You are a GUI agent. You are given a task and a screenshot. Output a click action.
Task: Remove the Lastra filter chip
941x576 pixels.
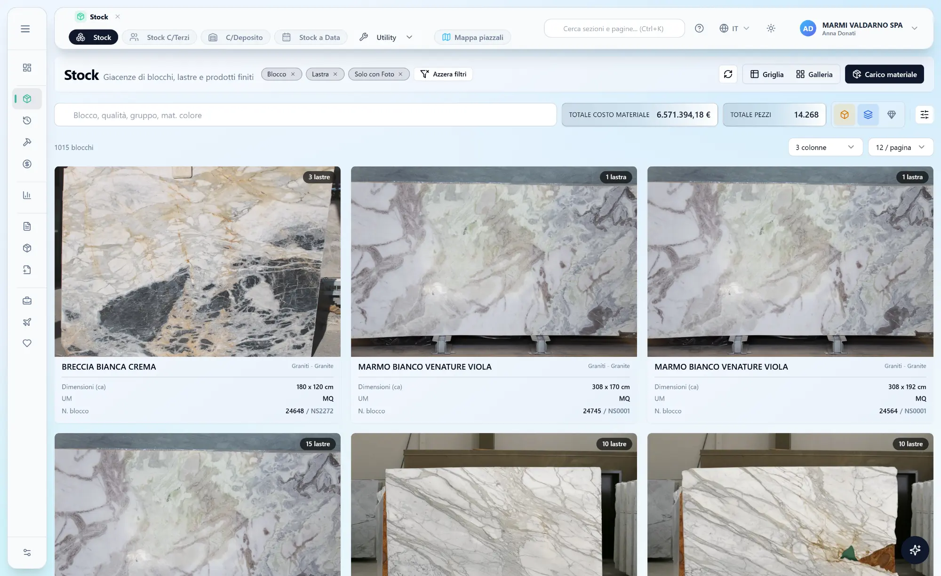coord(335,74)
